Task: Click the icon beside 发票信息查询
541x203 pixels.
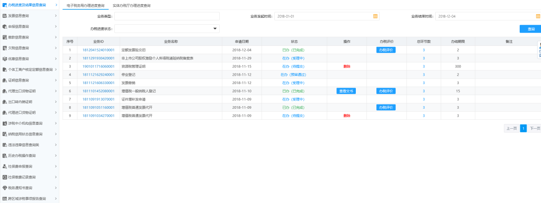Action: (x=5, y=16)
